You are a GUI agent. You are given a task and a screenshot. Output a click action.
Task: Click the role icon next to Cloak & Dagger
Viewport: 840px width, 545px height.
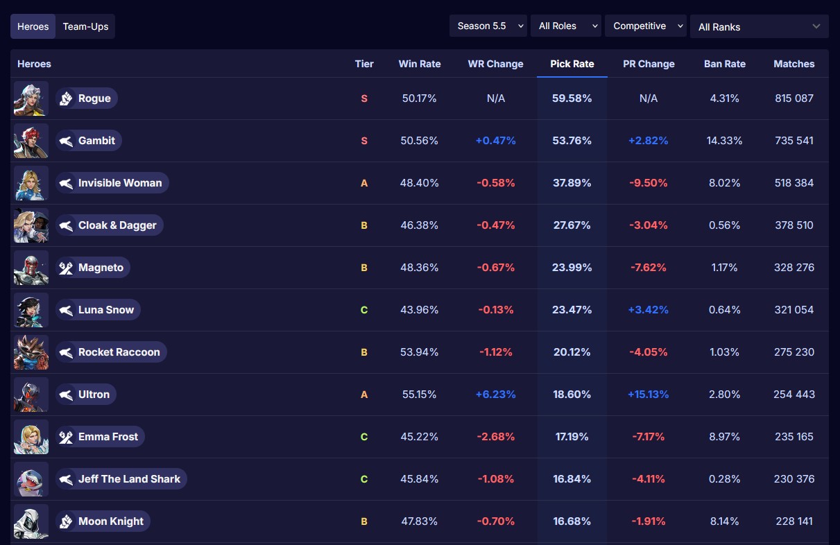[x=66, y=225]
